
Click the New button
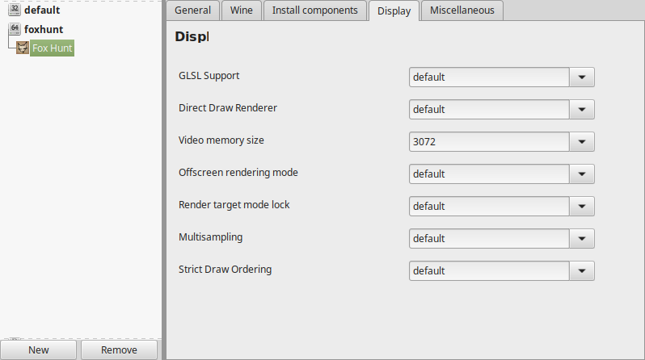[x=38, y=350]
